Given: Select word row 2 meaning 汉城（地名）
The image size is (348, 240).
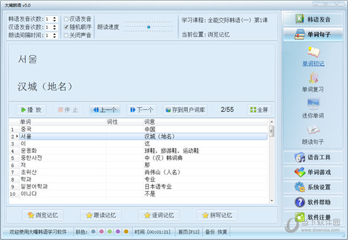Looking at the screenshot, I should pos(139,136).
